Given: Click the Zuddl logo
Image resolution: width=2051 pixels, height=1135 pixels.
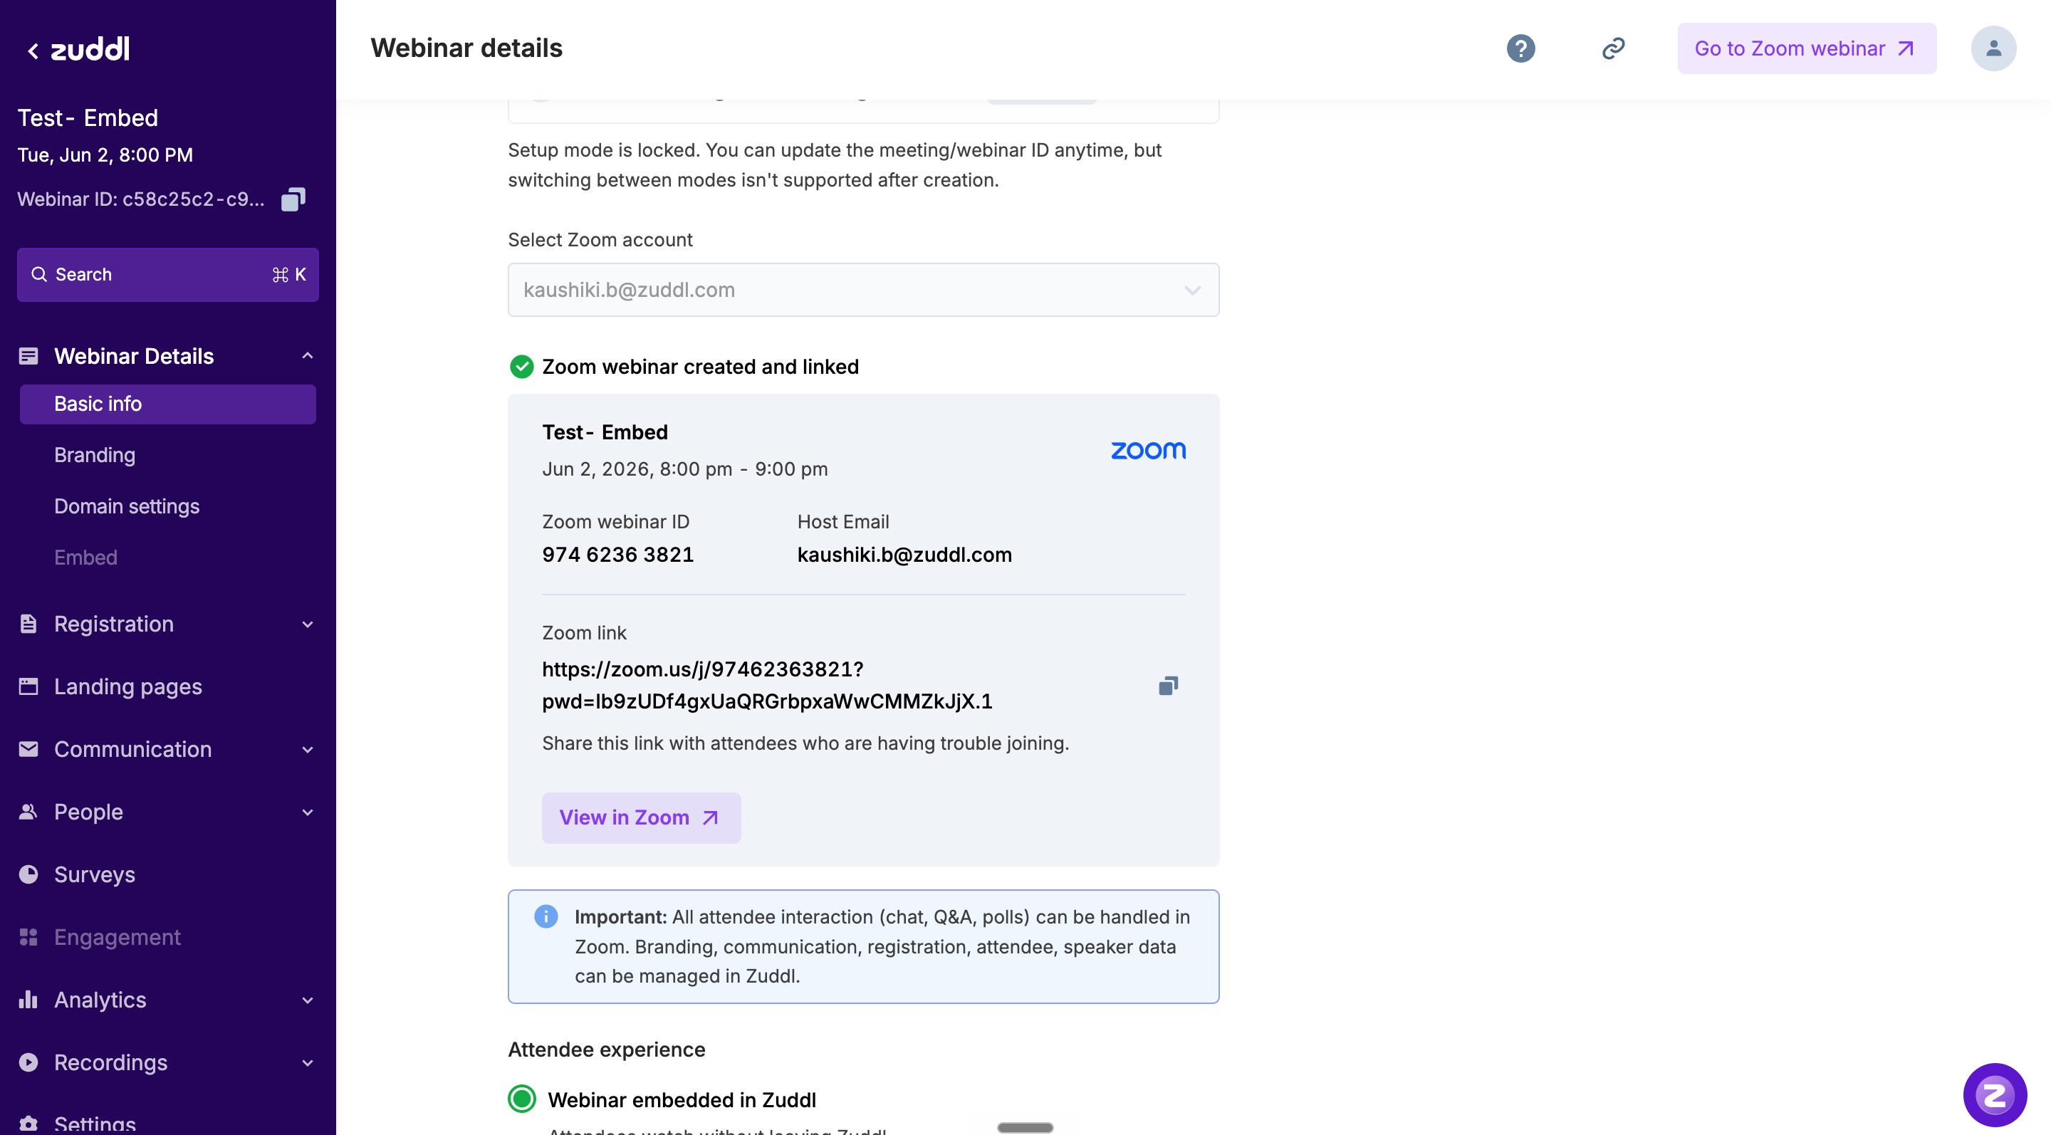Looking at the screenshot, I should tap(90, 49).
